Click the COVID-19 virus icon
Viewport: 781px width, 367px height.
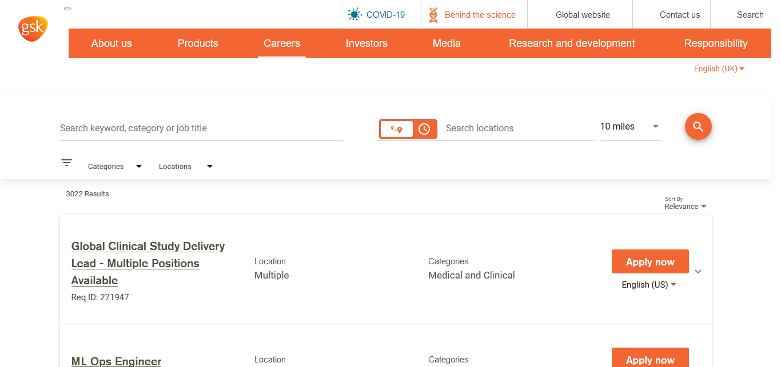355,15
